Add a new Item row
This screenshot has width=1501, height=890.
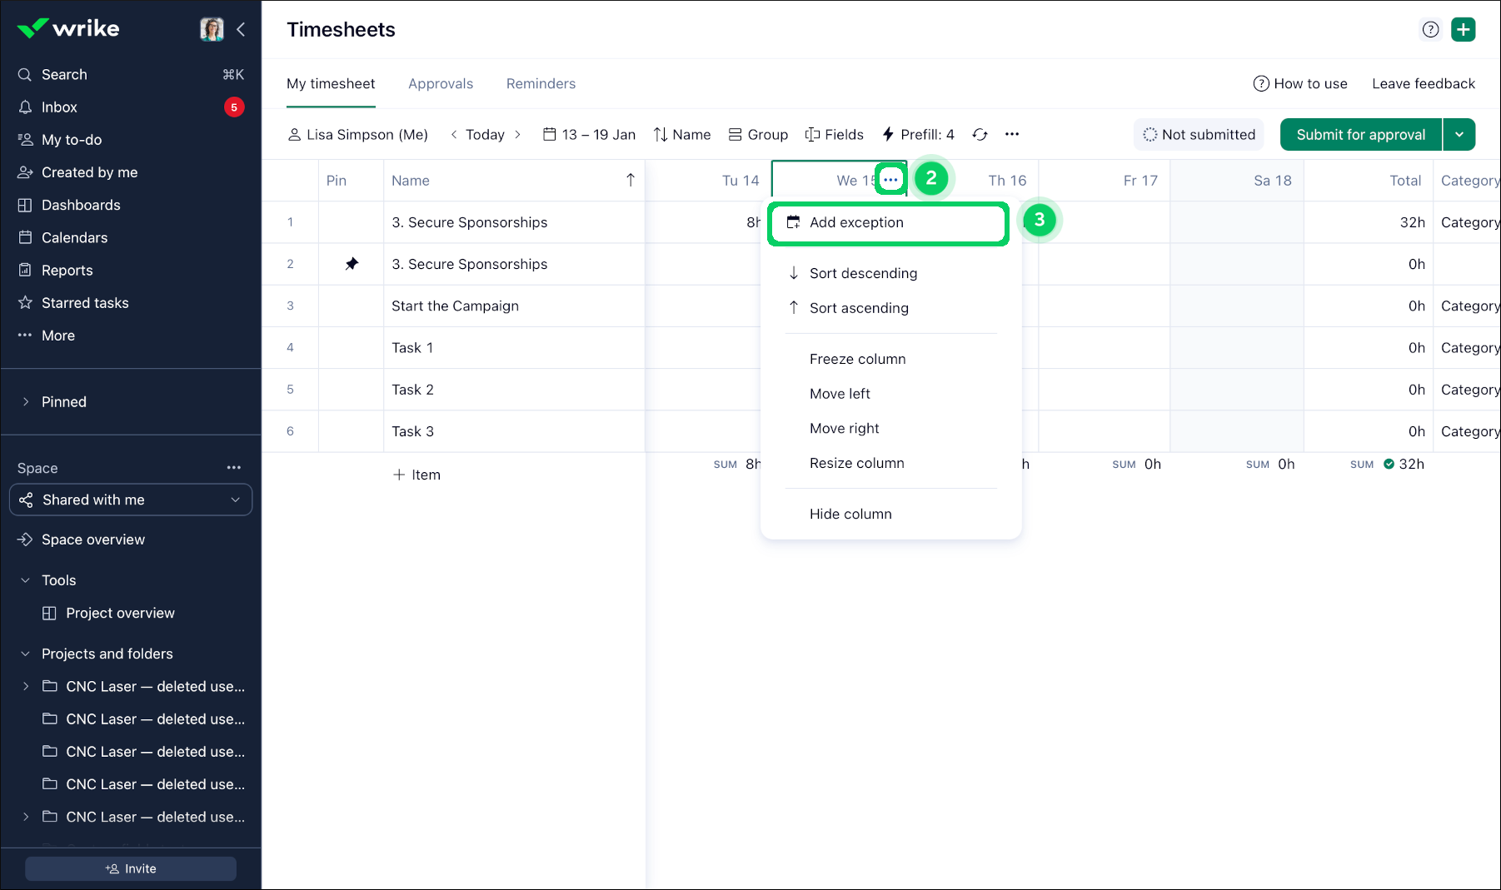click(416, 475)
